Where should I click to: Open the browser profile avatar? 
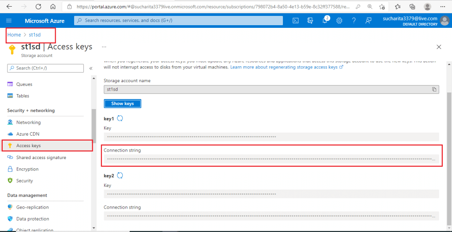click(x=428, y=6)
